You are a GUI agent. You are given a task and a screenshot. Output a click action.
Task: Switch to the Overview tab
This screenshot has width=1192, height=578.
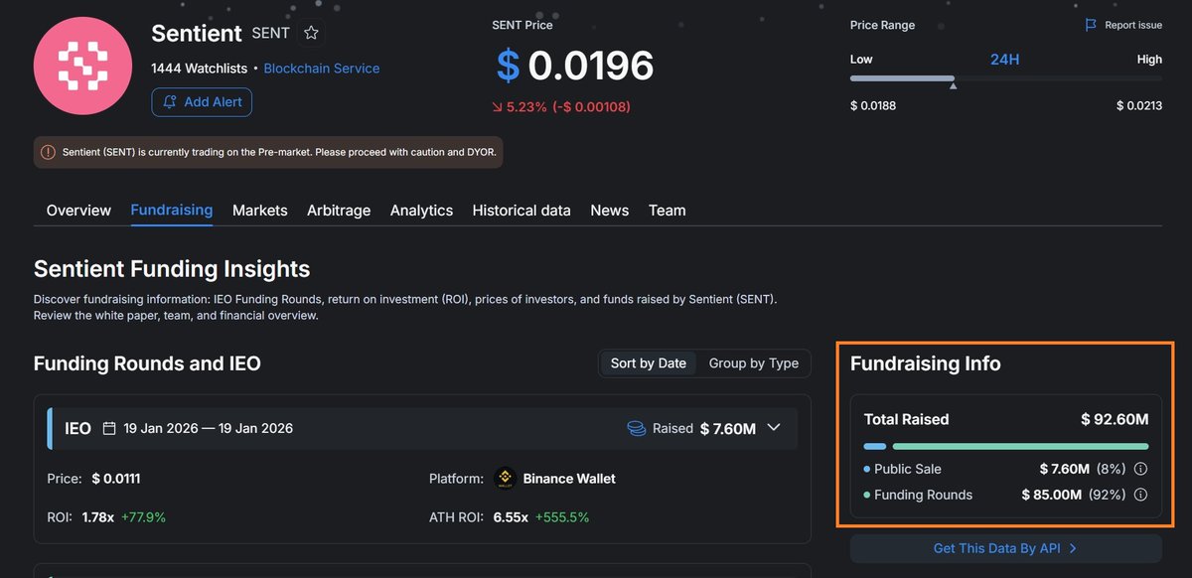tap(78, 211)
